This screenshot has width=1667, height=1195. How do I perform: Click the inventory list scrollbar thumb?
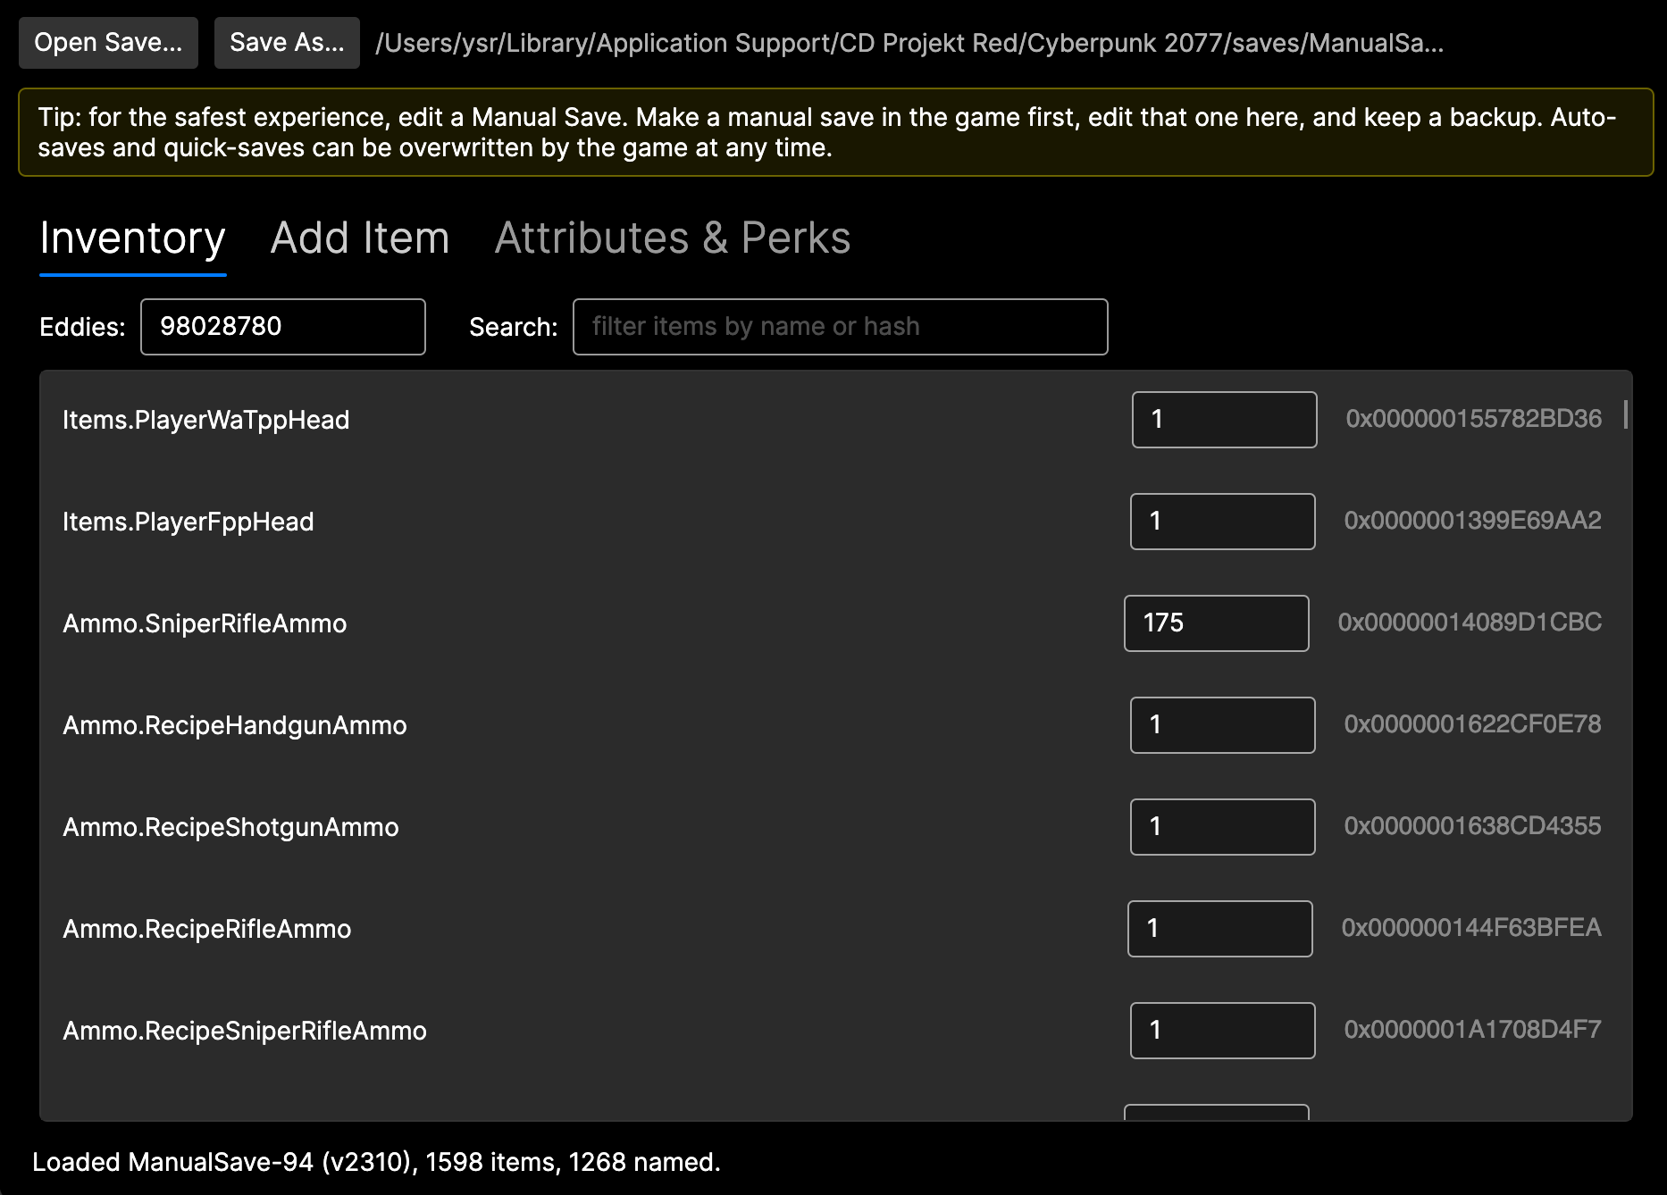click(x=1626, y=414)
